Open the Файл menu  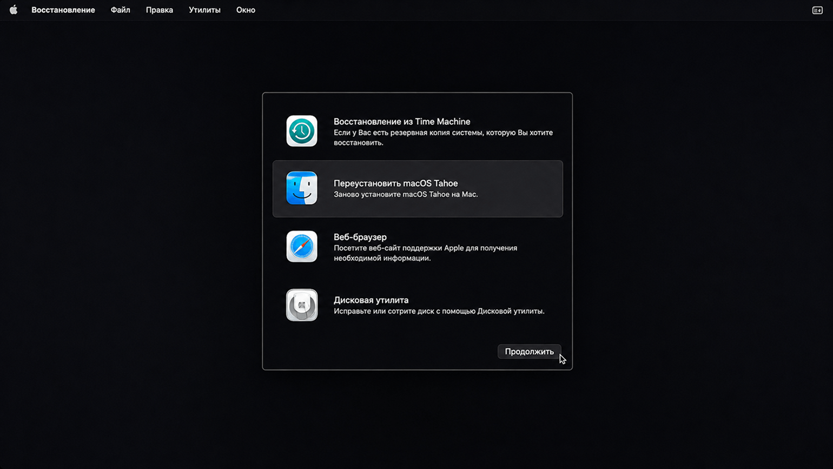pos(120,10)
